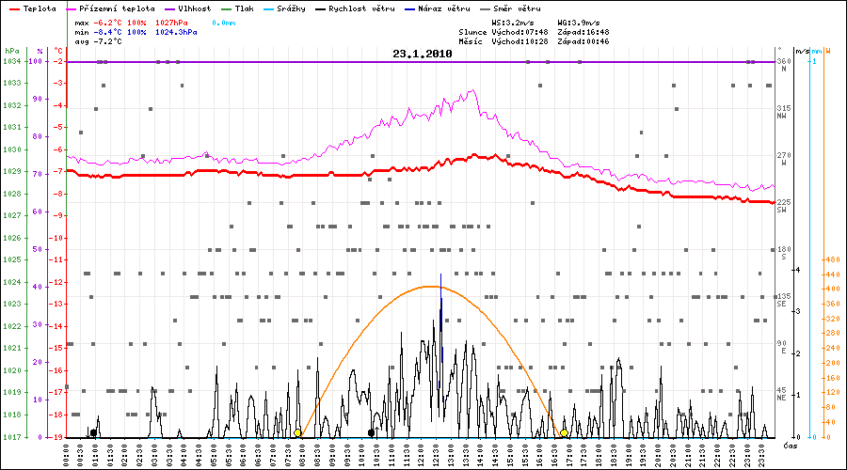Click the m/s wind speed axis label

click(801, 51)
